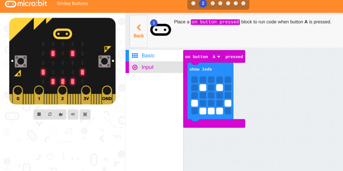
Task: Toggle slow-motion snail mode
Action: click(x=61, y=114)
